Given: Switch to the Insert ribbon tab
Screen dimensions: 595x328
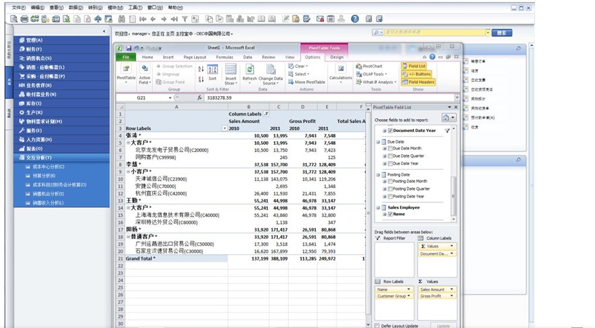Looking at the screenshot, I should pos(168,57).
